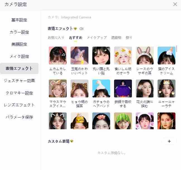The width and height of the screenshot is (181, 170).
Task: Apply the watermelon hat effect thumbnail
Action: 123,121
